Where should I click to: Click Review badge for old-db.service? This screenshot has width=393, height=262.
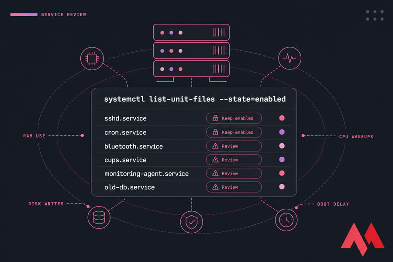(234, 187)
